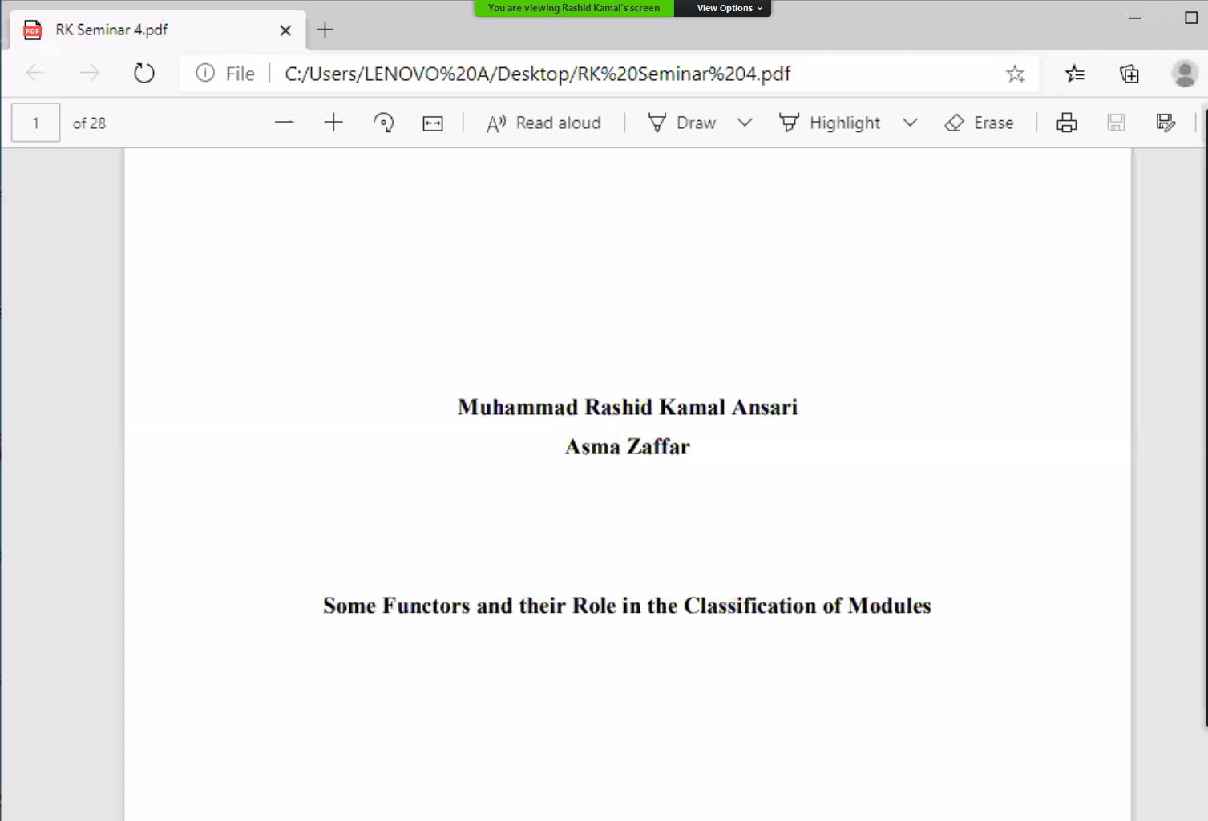Image resolution: width=1208 pixels, height=821 pixels.
Task: Select the Draw pen tool
Action: click(x=682, y=123)
